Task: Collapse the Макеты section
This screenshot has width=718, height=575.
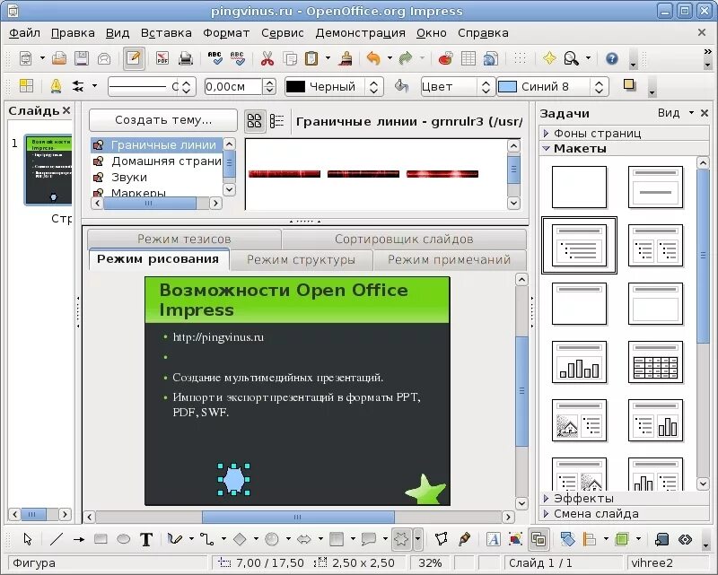Action: [624, 148]
